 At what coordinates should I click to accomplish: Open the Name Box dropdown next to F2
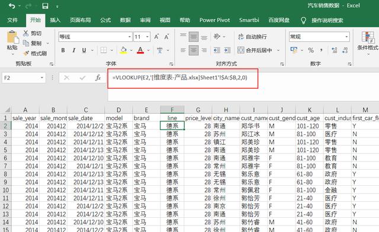tap(42, 78)
